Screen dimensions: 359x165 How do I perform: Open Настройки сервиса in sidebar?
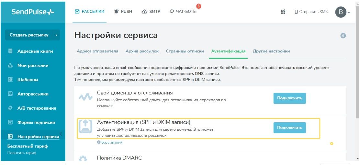pyautogui.click(x=38, y=137)
